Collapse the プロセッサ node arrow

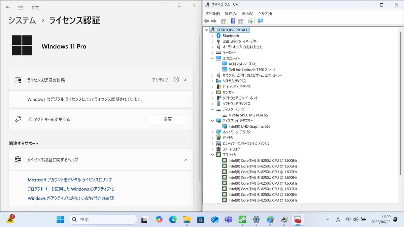coord(212,155)
